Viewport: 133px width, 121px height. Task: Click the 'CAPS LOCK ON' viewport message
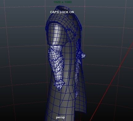[x=62, y=12]
